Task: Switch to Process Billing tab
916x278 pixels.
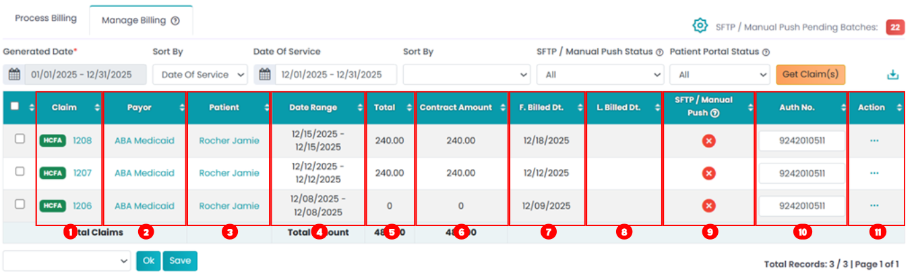Action: pyautogui.click(x=46, y=18)
